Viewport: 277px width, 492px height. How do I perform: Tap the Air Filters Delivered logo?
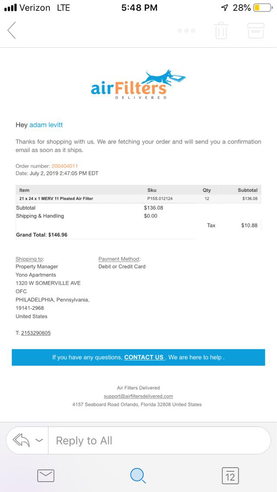tap(138, 84)
